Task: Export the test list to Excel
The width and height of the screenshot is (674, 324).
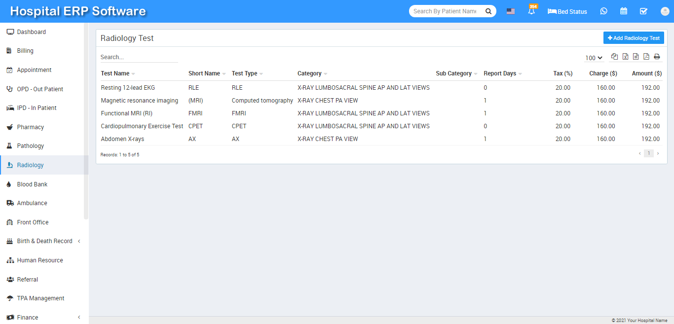Action: coord(625,57)
